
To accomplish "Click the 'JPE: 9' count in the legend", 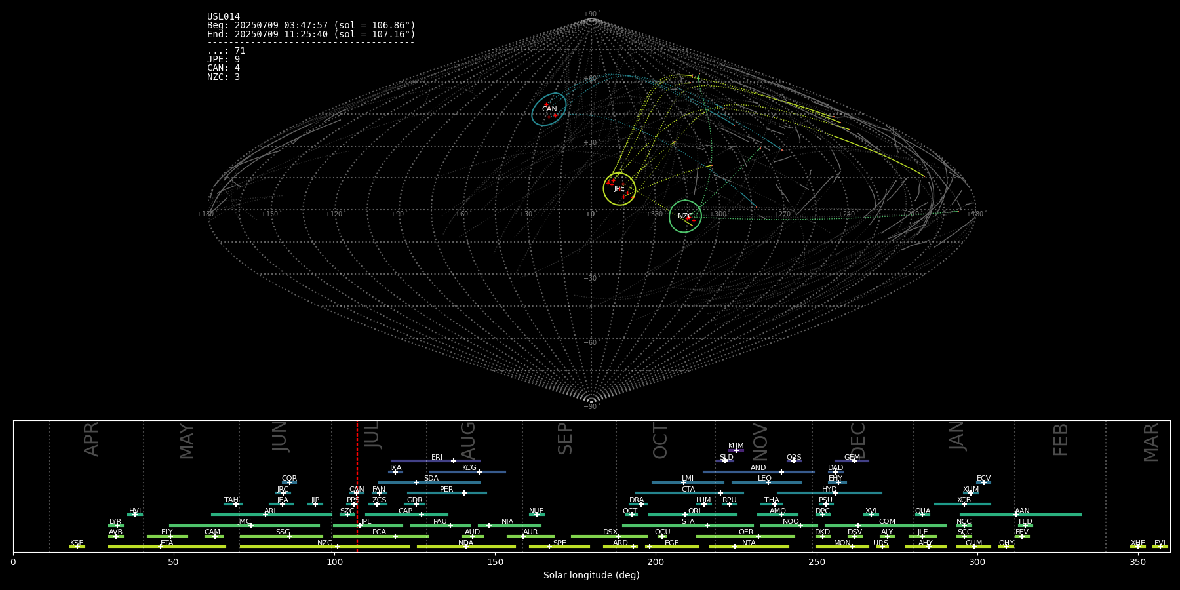I will coord(224,60).
